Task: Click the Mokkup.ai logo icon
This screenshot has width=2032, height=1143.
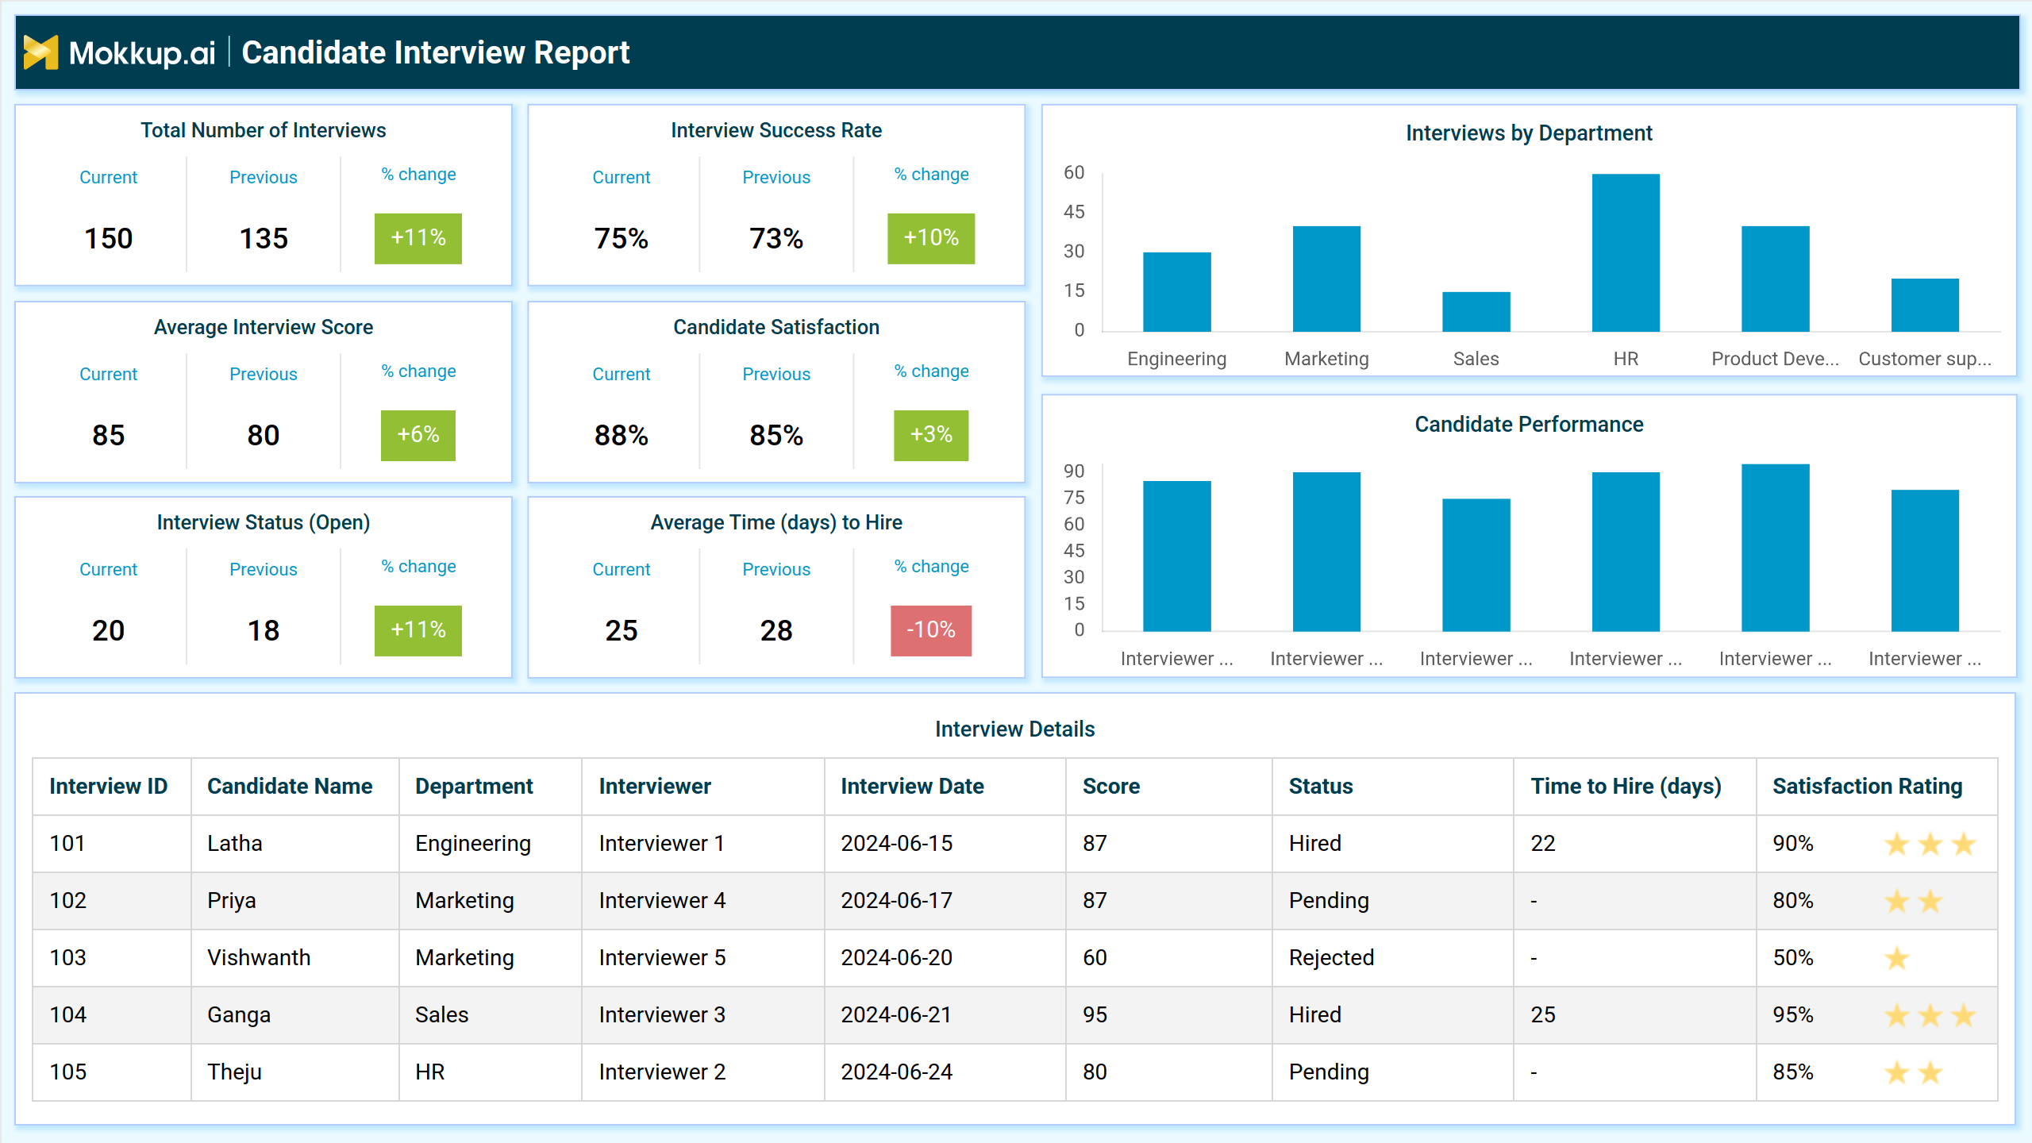Action: click(40, 52)
